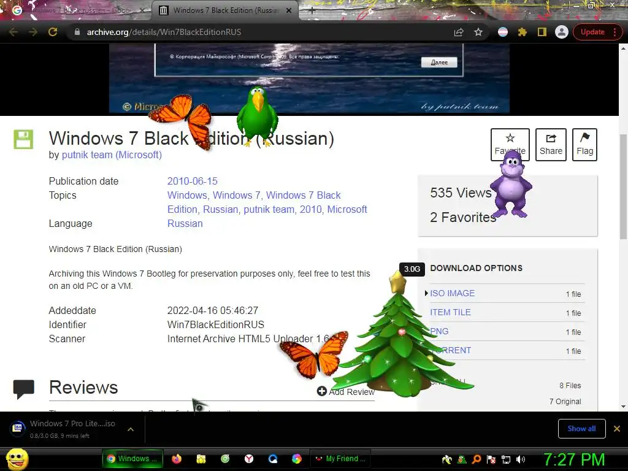Viewport: 628px width, 471px height.
Task: Open the Extensions puzzle piece menu
Action: coord(523,32)
